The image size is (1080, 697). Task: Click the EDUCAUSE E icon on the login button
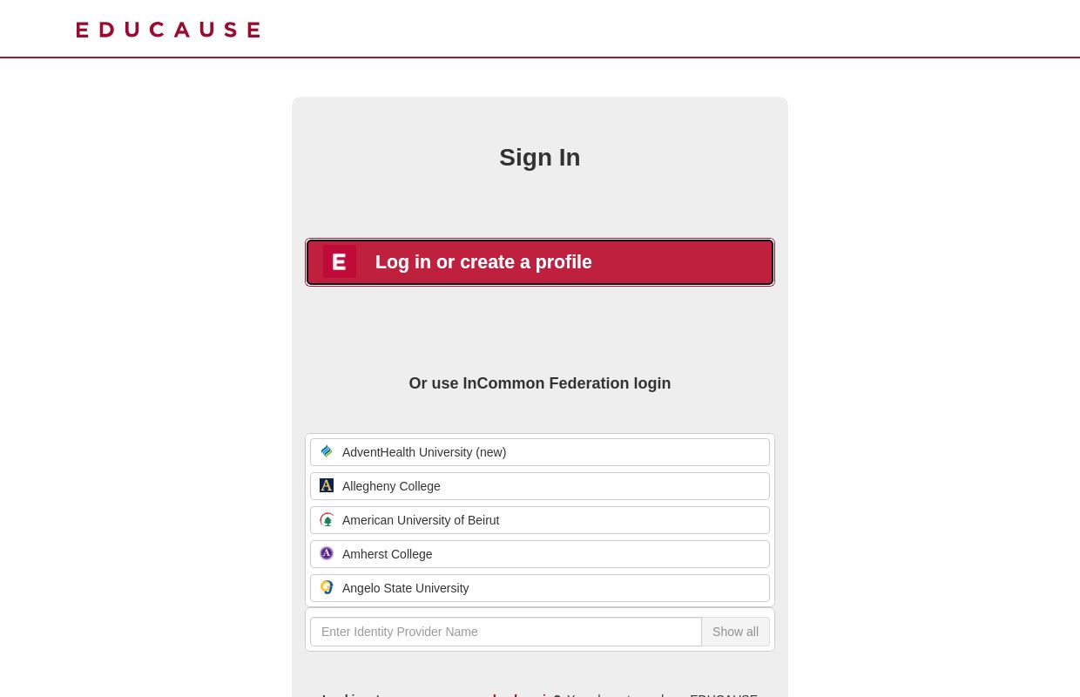(340, 261)
